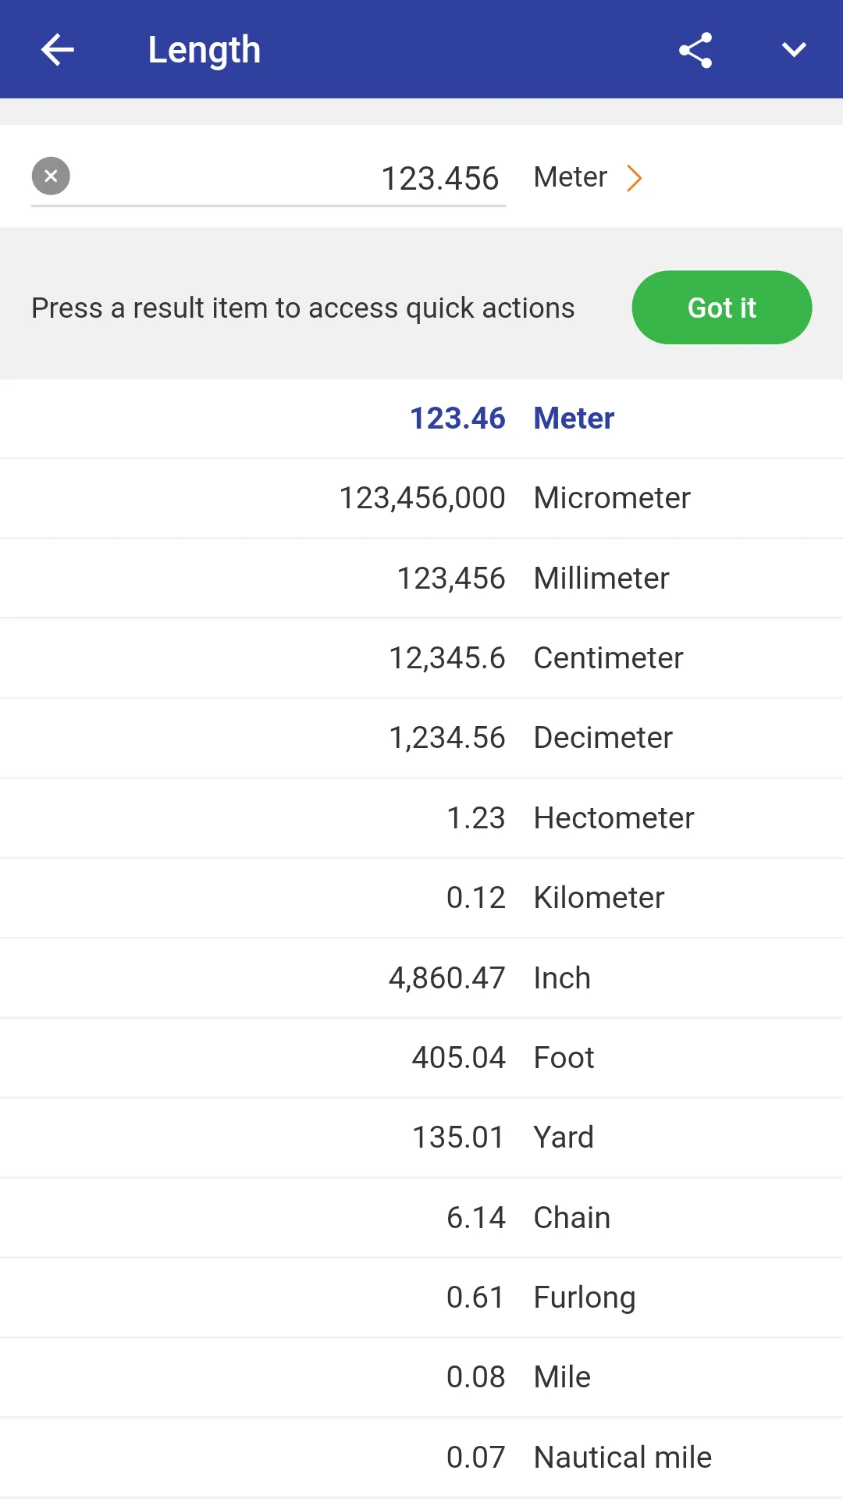Select the Centimeter result row
The image size is (843, 1499).
click(421, 658)
